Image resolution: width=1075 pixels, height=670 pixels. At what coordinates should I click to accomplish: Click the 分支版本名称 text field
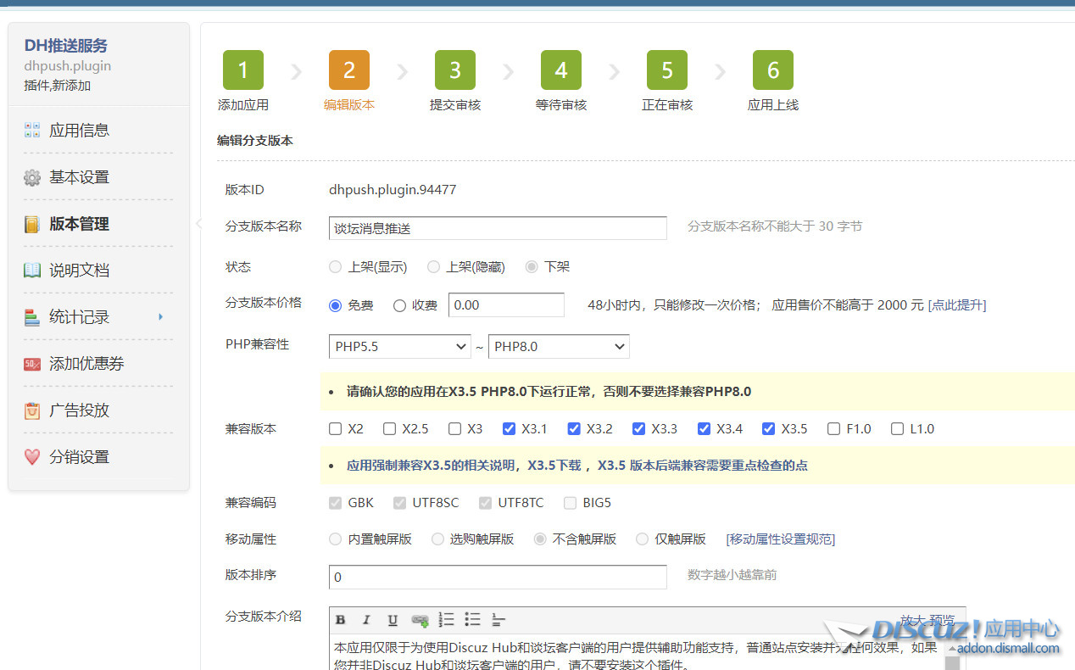(x=498, y=228)
